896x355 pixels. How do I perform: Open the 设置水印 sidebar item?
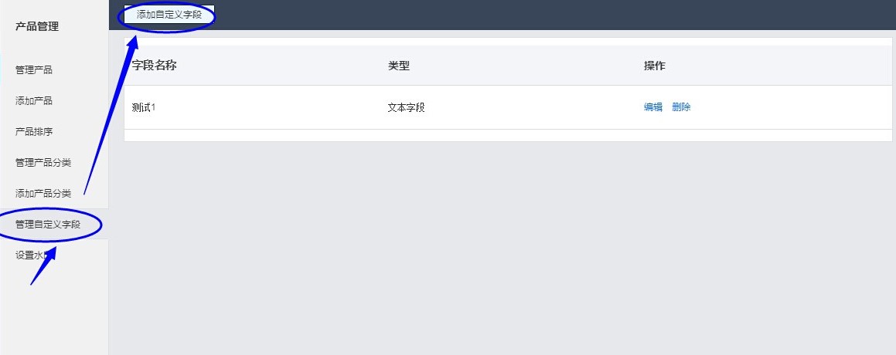pyautogui.click(x=34, y=255)
